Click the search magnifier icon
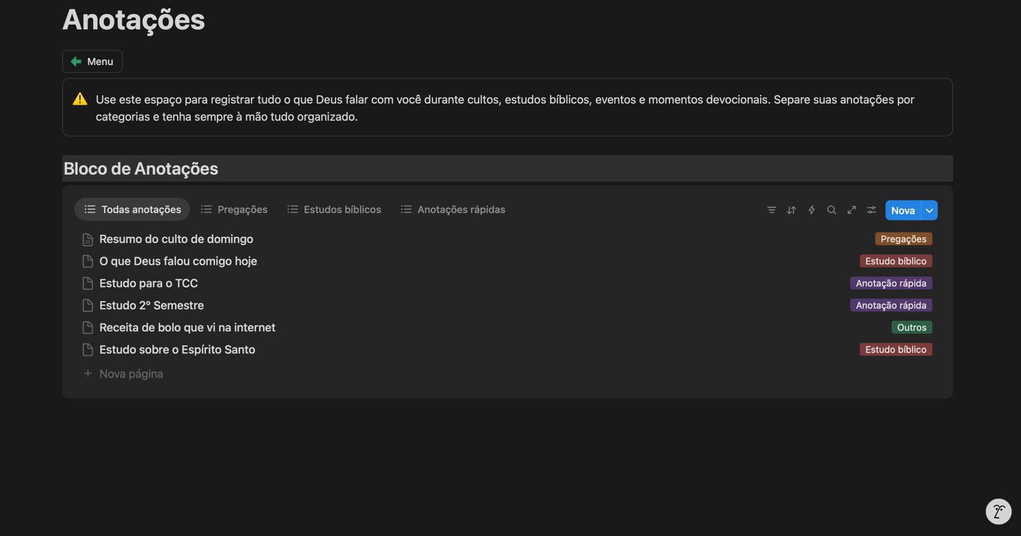Viewport: 1021px width, 536px height. (831, 210)
